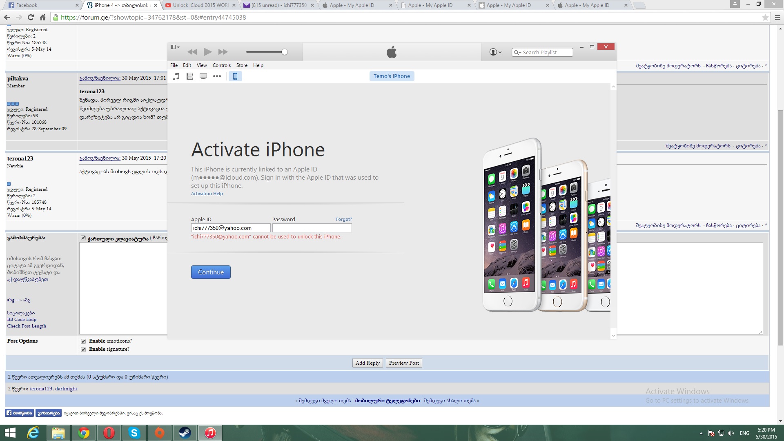Screen dimensions: 784x441
Task: Click the rewind button in iTunes
Action: coord(192,52)
